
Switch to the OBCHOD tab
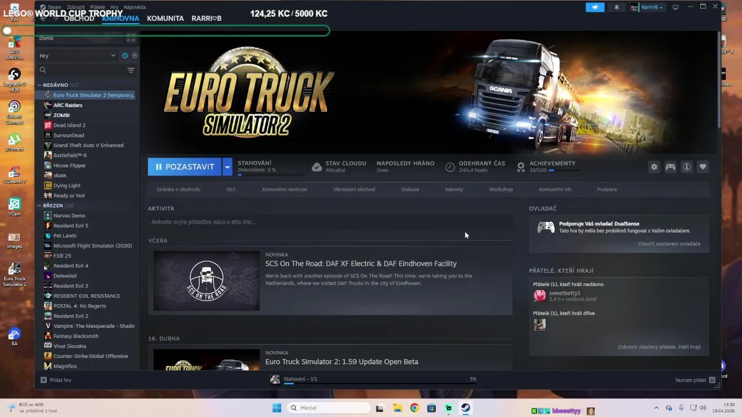[x=79, y=19]
